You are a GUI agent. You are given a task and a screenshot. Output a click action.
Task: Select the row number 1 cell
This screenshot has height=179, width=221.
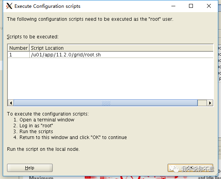point(18,55)
